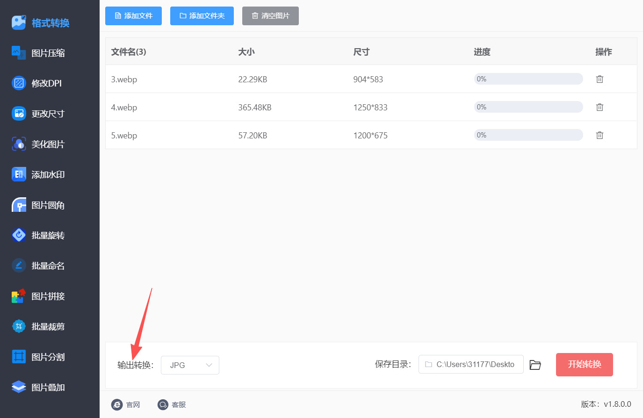Click the 3.webp progress bar

coord(528,79)
